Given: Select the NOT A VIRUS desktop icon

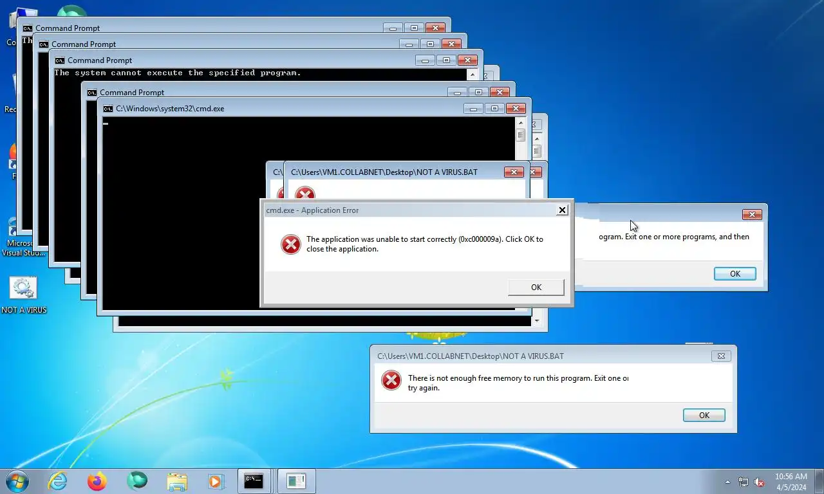Looking at the screenshot, I should point(24,296).
